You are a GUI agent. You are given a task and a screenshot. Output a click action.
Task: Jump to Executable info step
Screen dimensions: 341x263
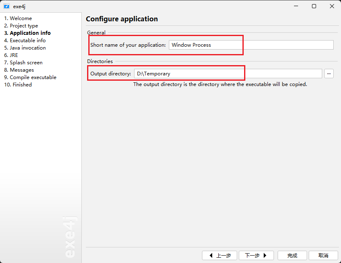[25, 40]
